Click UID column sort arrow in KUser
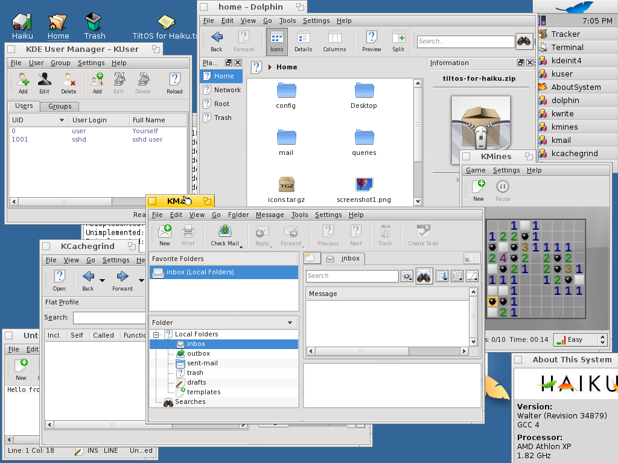This screenshot has height=463, width=618. (62, 120)
